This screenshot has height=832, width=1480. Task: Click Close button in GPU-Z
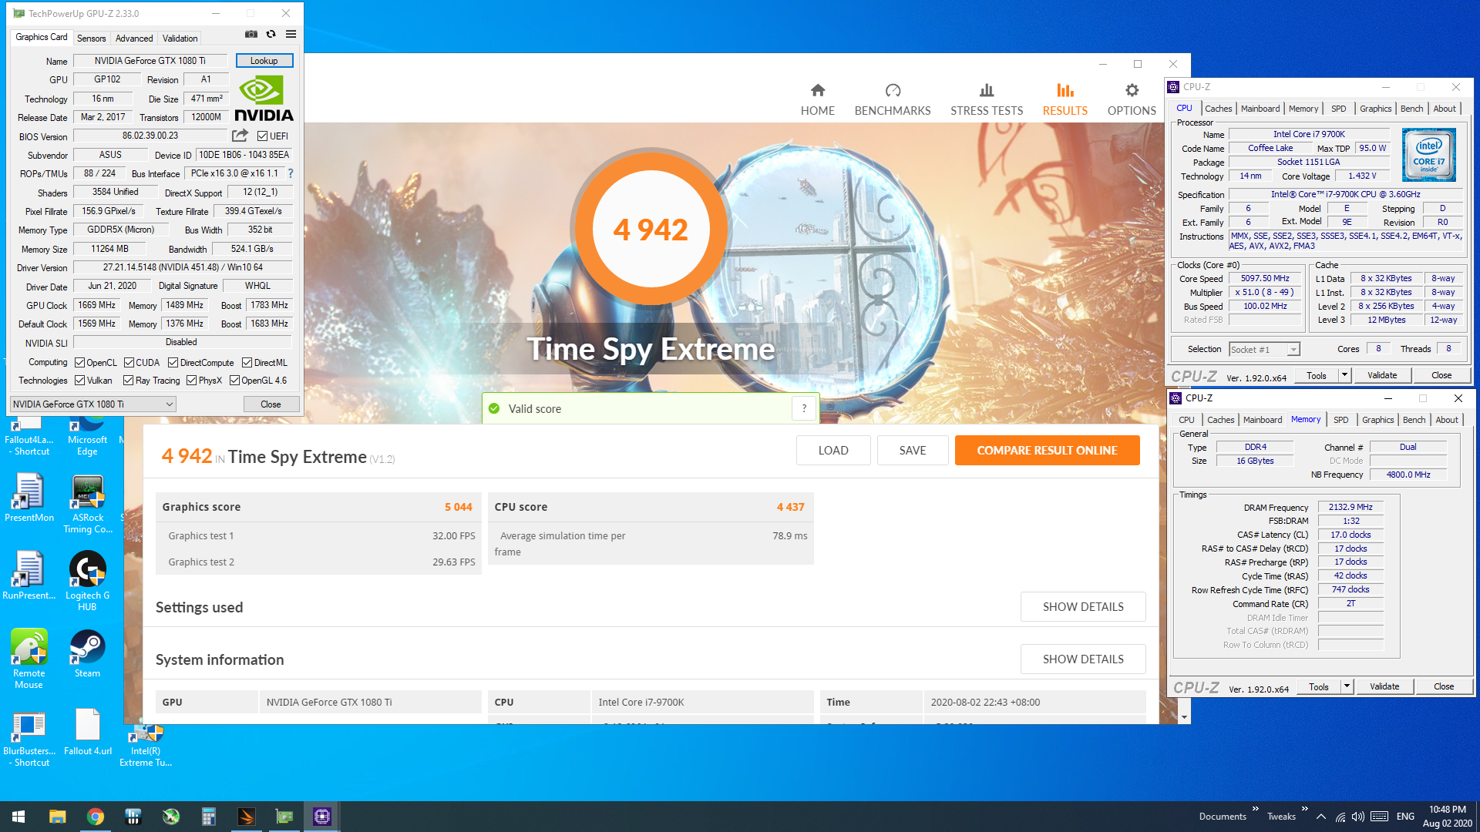pyautogui.click(x=271, y=404)
